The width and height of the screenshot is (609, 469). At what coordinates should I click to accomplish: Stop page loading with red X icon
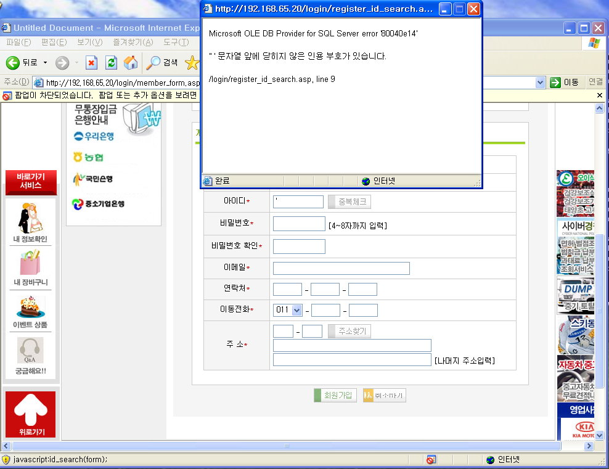tap(91, 62)
